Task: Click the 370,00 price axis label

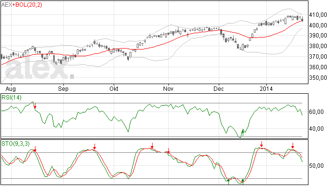Action: (x=318, y=57)
